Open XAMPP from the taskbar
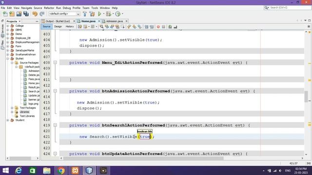 75,171
